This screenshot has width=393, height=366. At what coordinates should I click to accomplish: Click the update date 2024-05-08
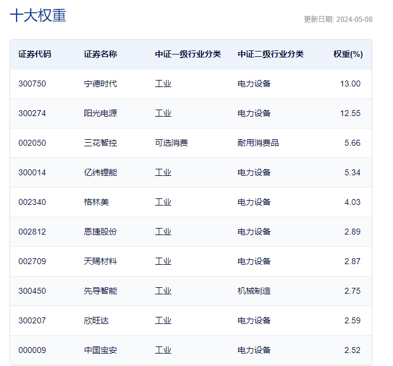click(354, 20)
